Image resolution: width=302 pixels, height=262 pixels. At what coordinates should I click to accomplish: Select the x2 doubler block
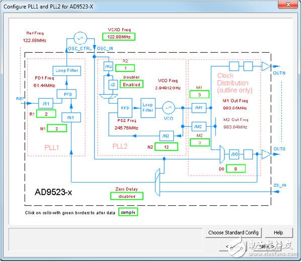(x=113, y=85)
